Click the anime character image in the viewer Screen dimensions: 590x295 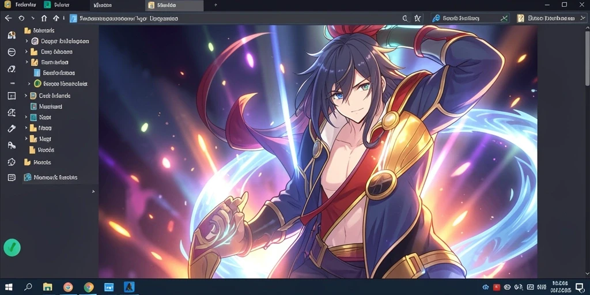coord(318,152)
